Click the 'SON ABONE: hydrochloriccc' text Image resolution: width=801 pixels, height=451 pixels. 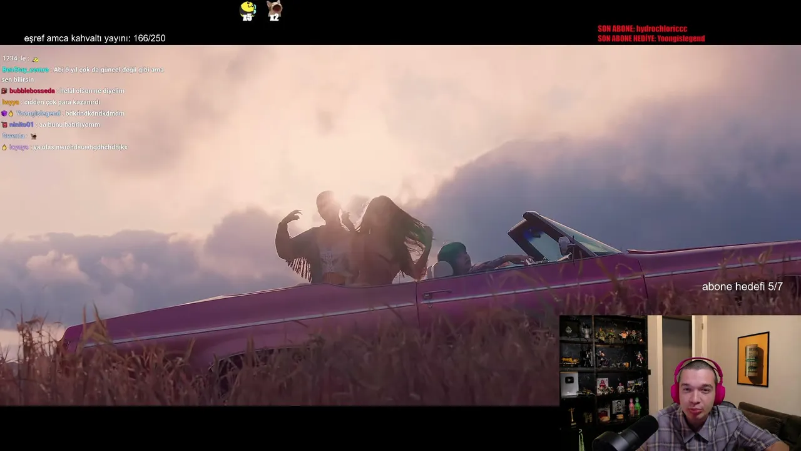642,29
